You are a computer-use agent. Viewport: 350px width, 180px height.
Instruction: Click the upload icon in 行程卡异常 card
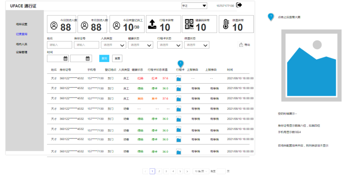click(152, 25)
